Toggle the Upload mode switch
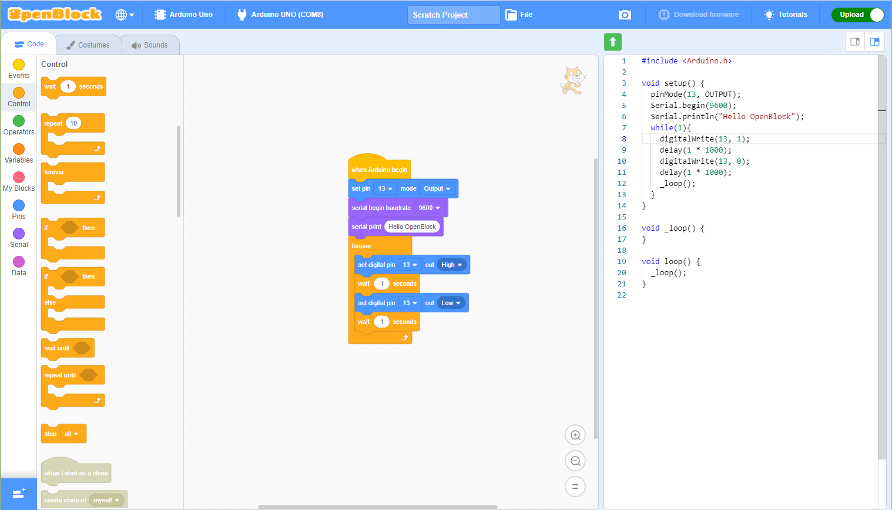 click(858, 15)
